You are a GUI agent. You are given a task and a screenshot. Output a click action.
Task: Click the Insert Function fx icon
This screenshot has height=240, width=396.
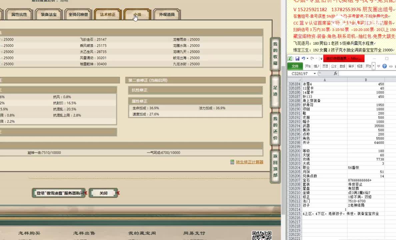tap(335, 73)
